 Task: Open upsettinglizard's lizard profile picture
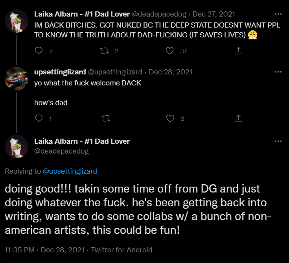pos(17,79)
